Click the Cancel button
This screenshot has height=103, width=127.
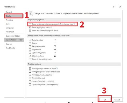tap(117, 100)
